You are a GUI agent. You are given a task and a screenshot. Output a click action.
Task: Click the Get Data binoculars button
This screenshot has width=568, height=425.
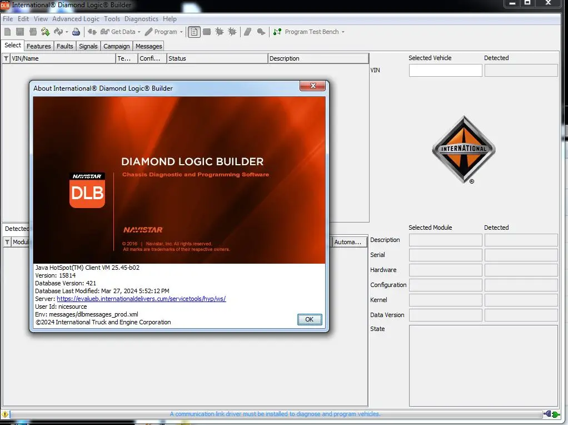pos(118,32)
